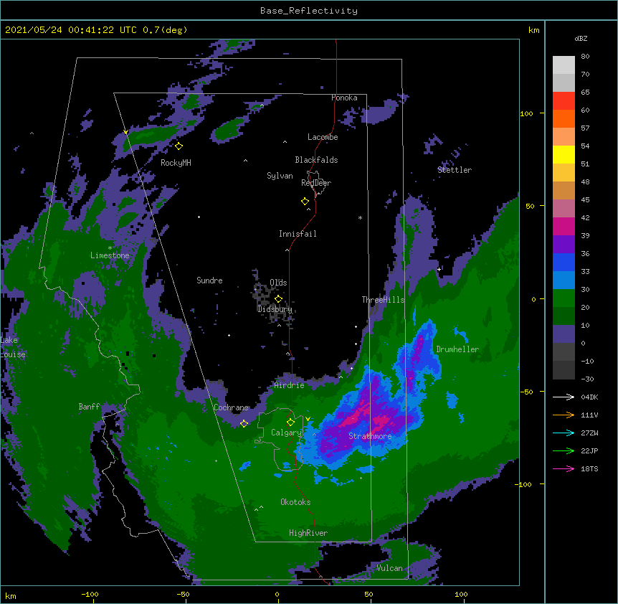
Task: Click the Innisfail label
Action: click(298, 234)
